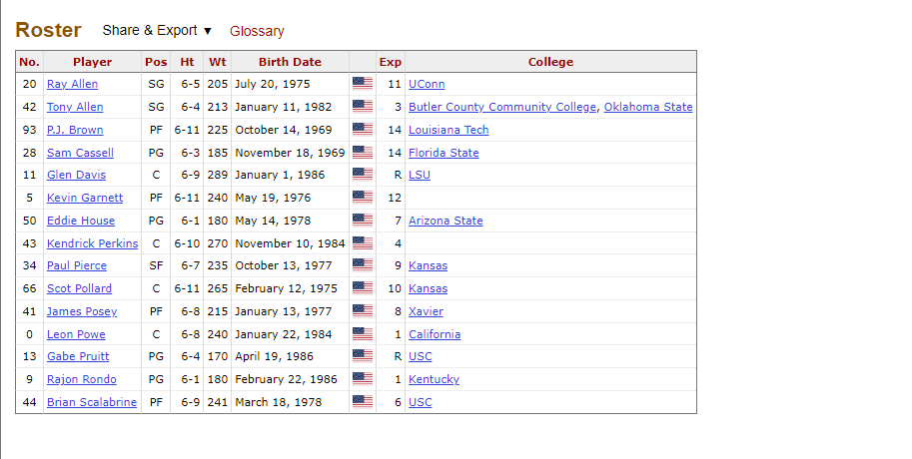Follow the Kansas link in Scot Pollard's row
The image size is (912, 459).
click(428, 288)
